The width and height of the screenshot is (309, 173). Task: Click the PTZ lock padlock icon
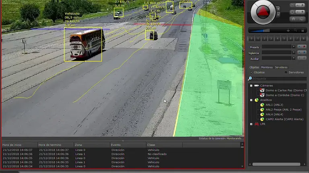tap(302, 30)
